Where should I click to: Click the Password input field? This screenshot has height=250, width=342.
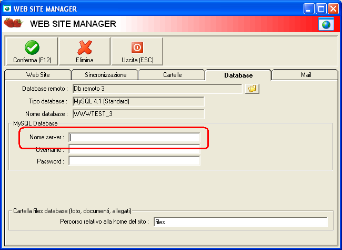(x=134, y=161)
